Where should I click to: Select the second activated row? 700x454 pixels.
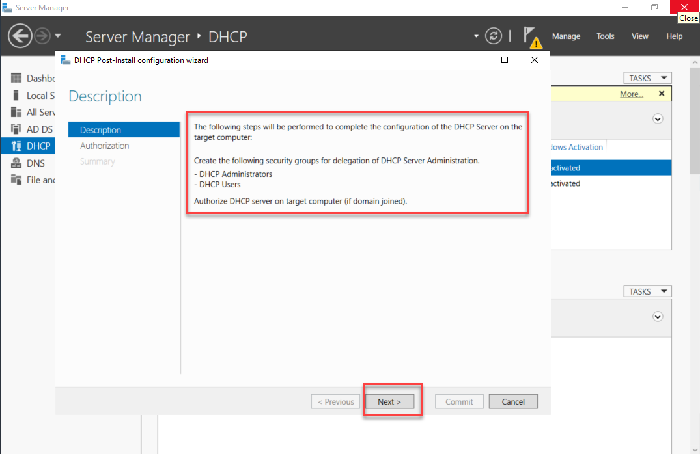point(611,183)
